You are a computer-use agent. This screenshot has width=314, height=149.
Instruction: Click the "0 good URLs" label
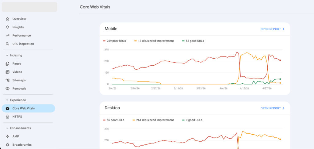coord(194,120)
